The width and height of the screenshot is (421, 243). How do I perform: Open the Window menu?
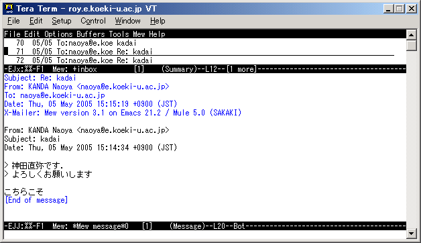click(128, 21)
